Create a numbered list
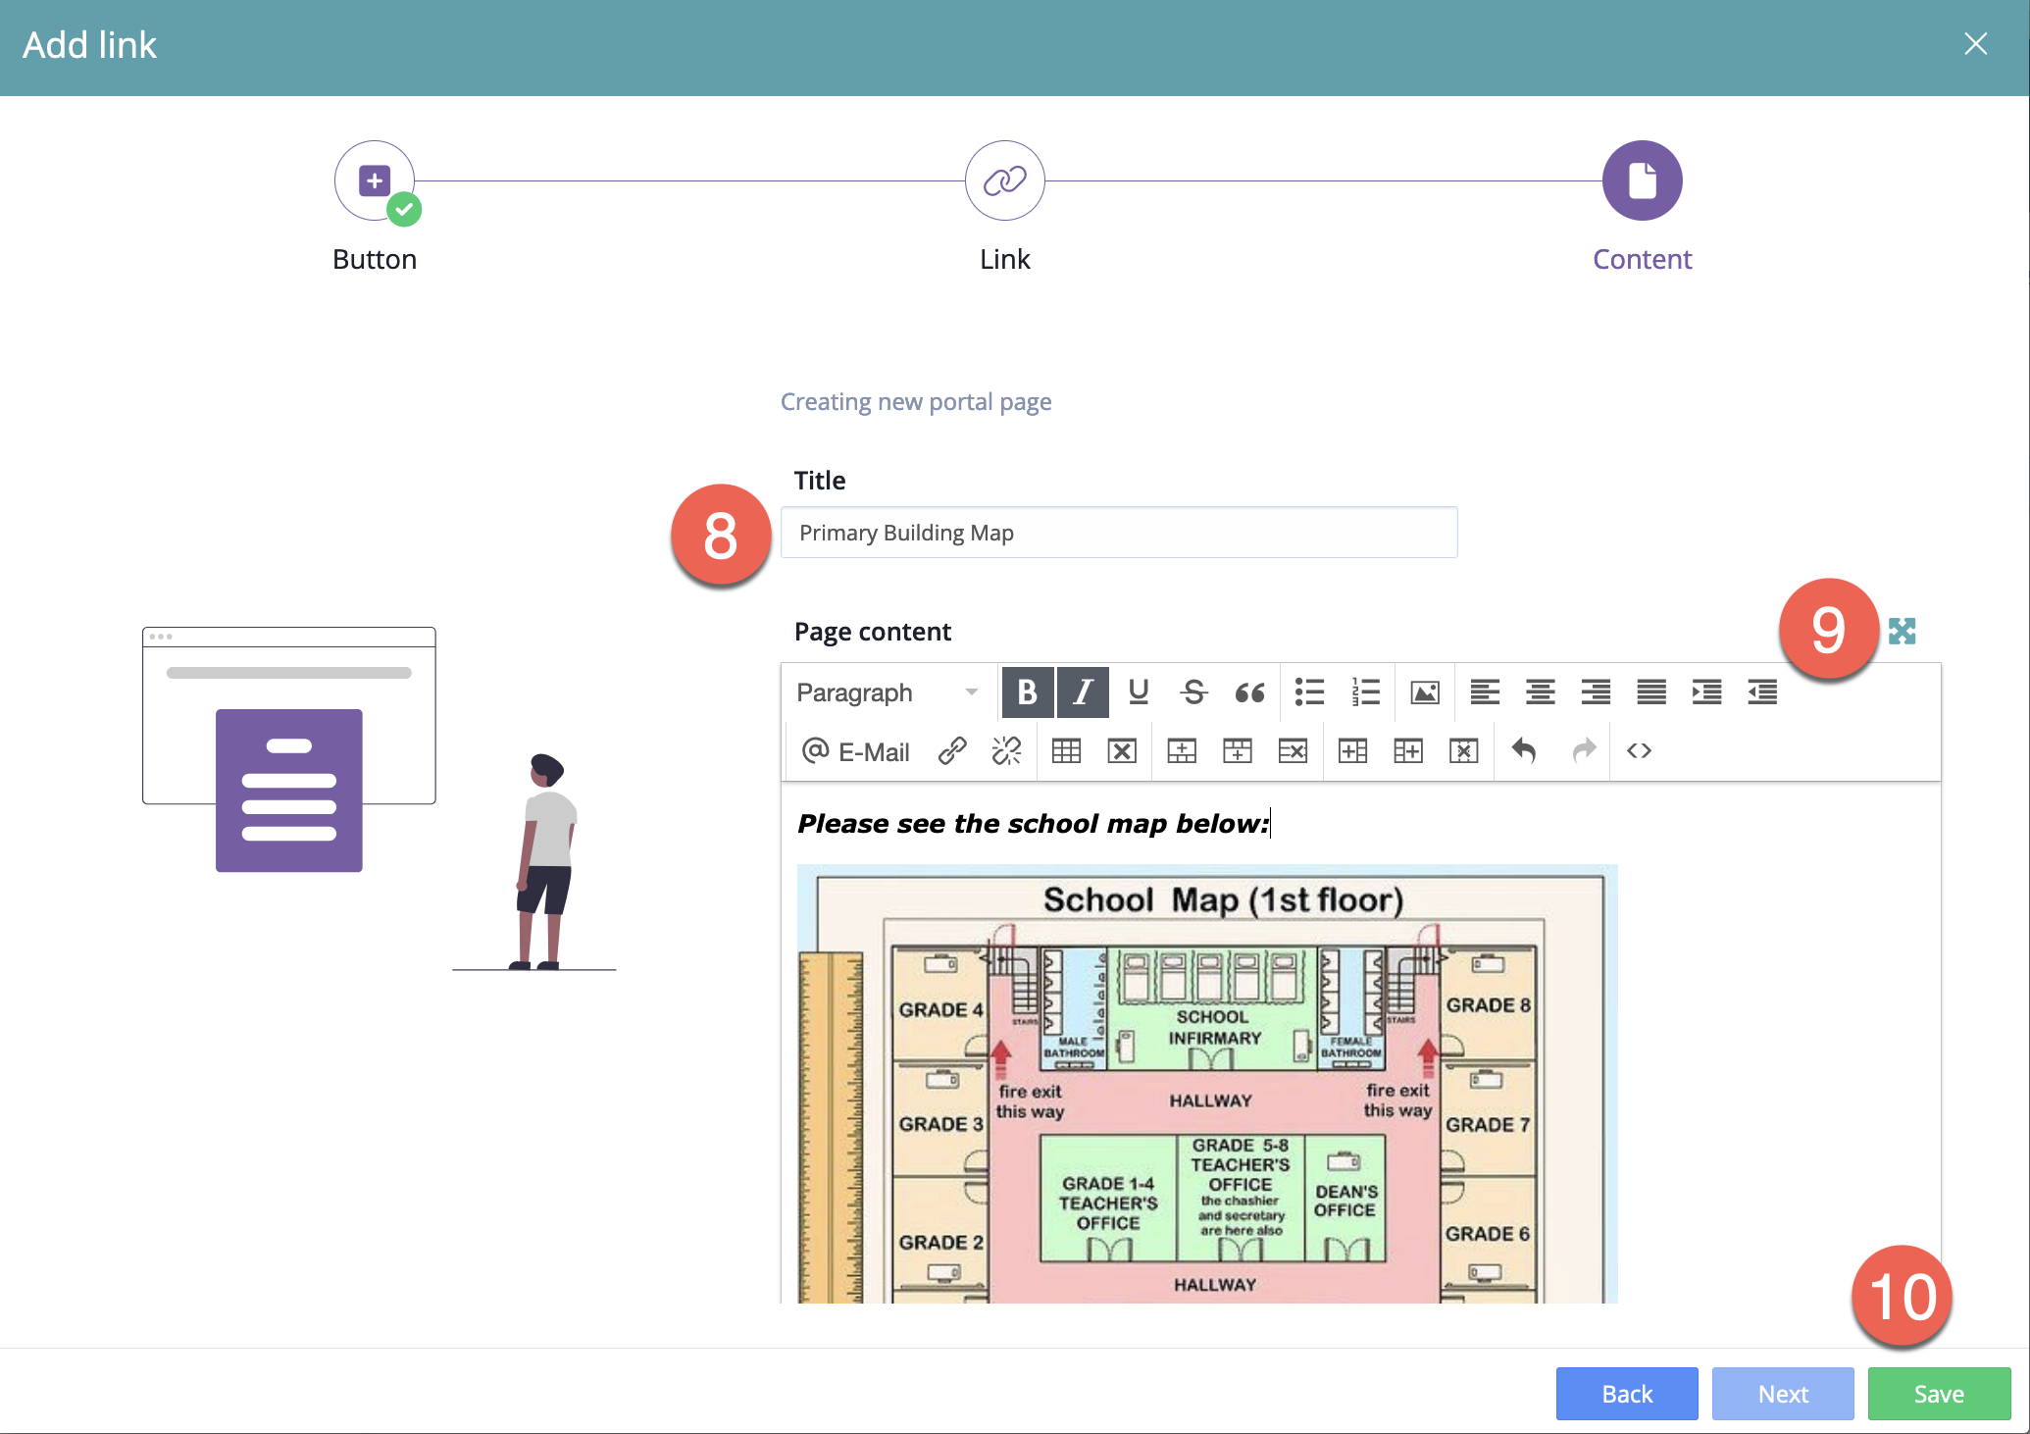 pos(1365,692)
